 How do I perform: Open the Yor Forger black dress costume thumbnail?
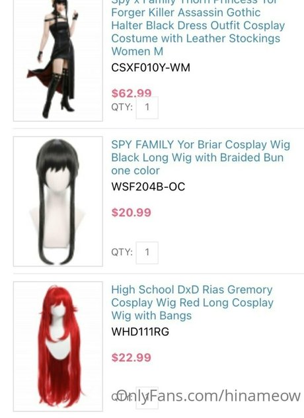coord(58,60)
